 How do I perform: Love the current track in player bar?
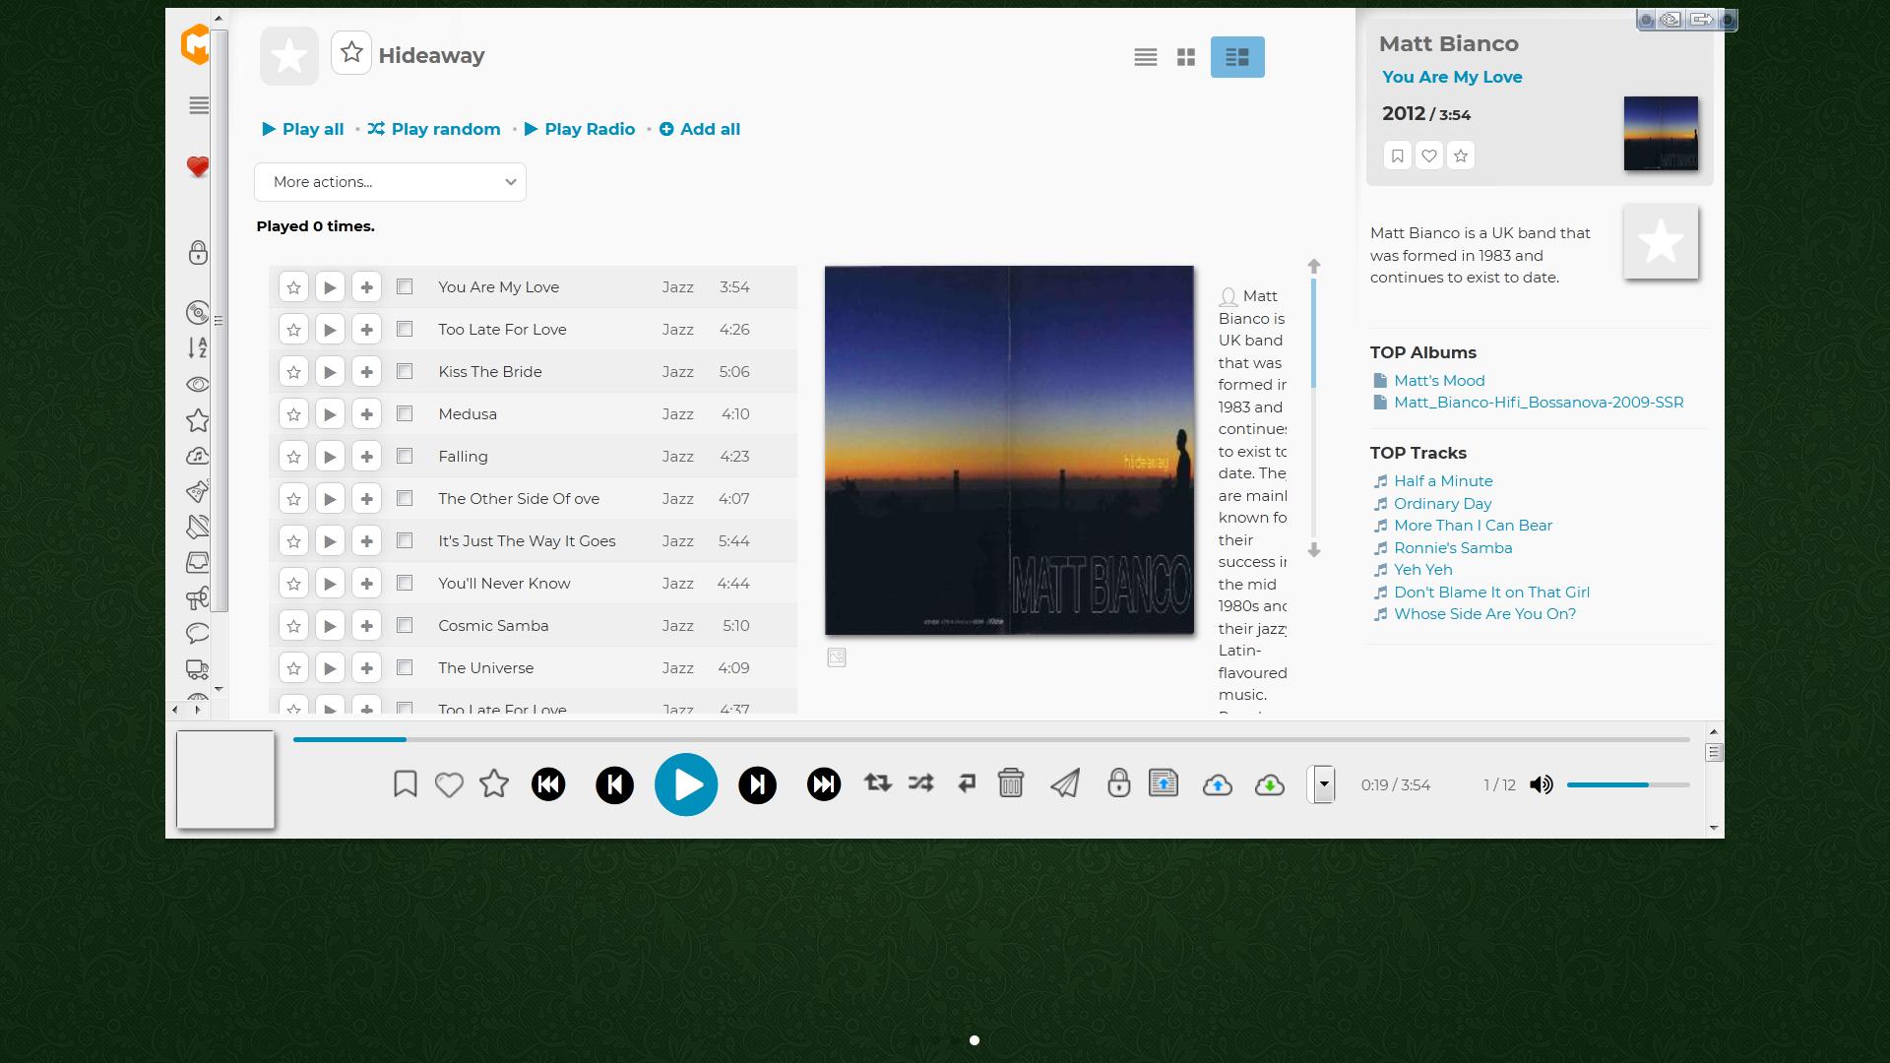[449, 784]
